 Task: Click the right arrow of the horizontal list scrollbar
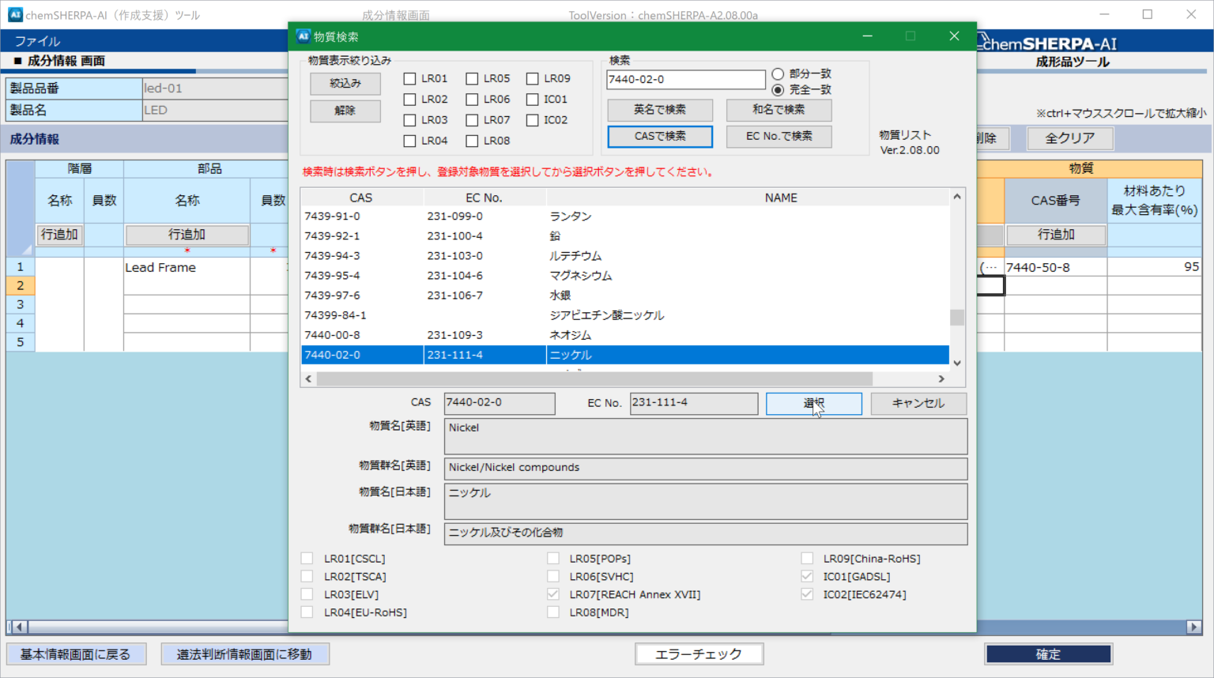pos(941,379)
